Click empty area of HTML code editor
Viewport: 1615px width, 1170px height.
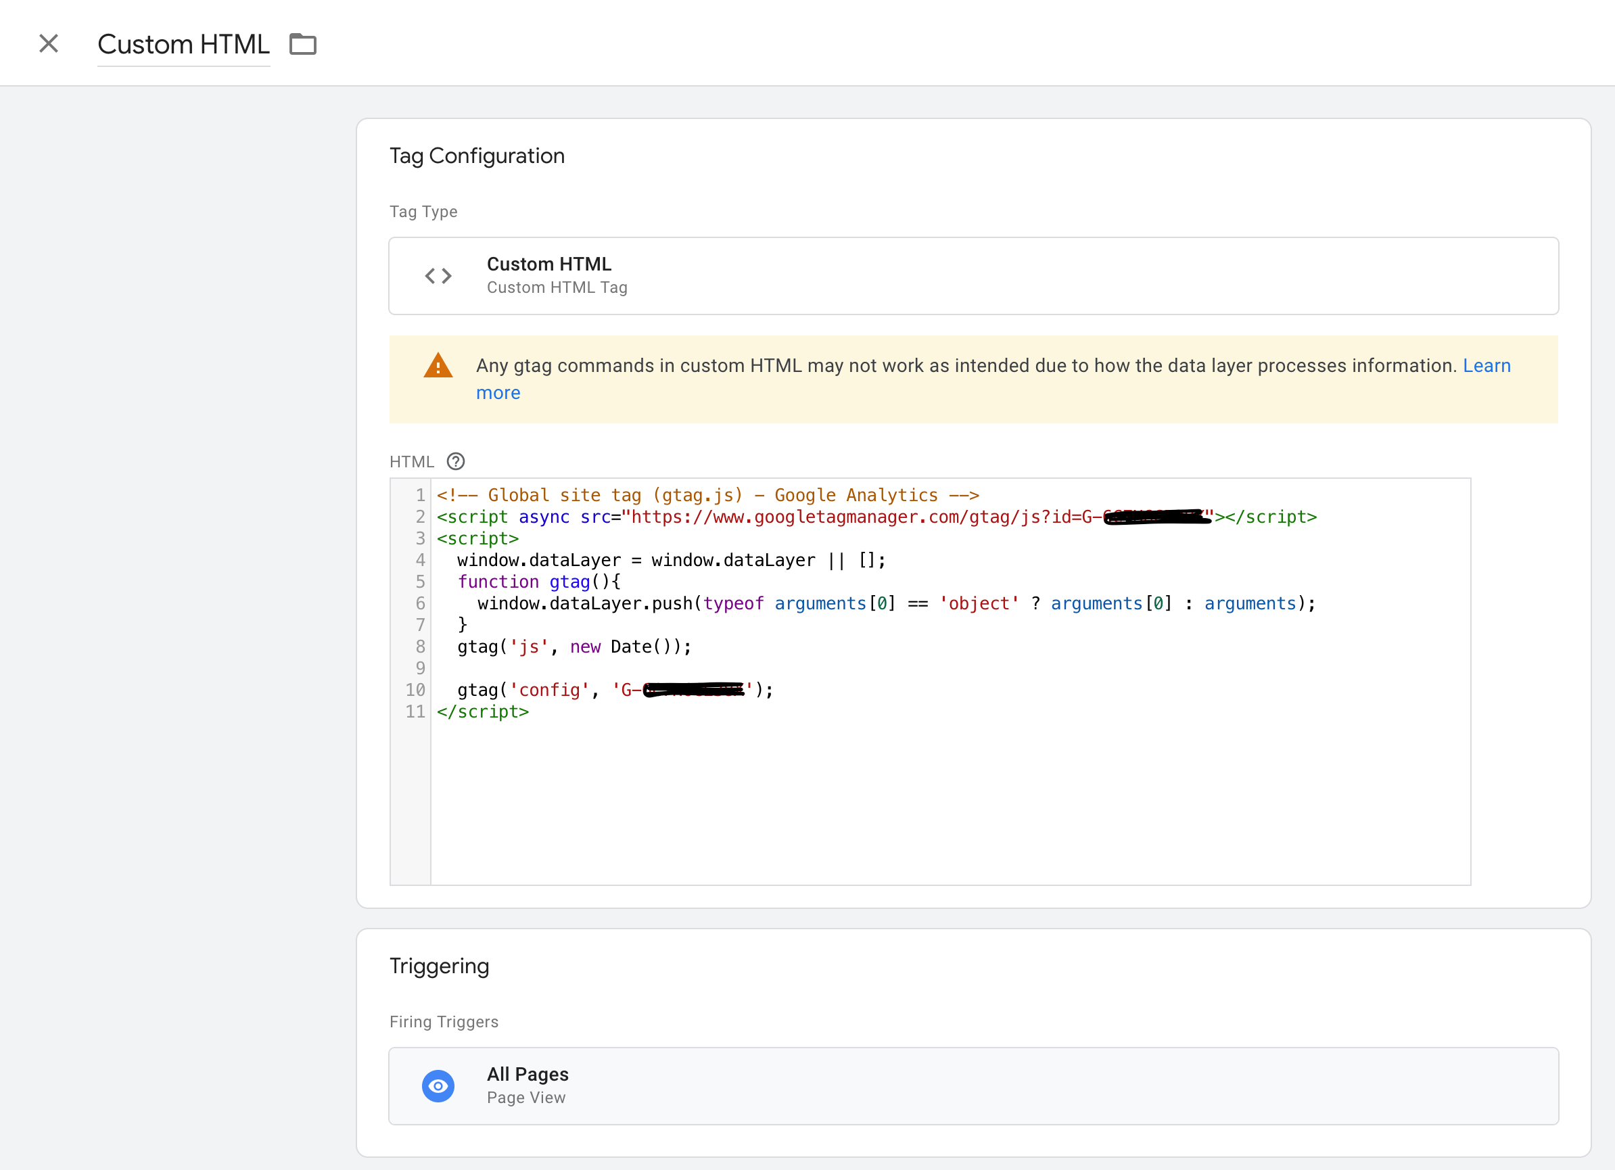tap(950, 805)
